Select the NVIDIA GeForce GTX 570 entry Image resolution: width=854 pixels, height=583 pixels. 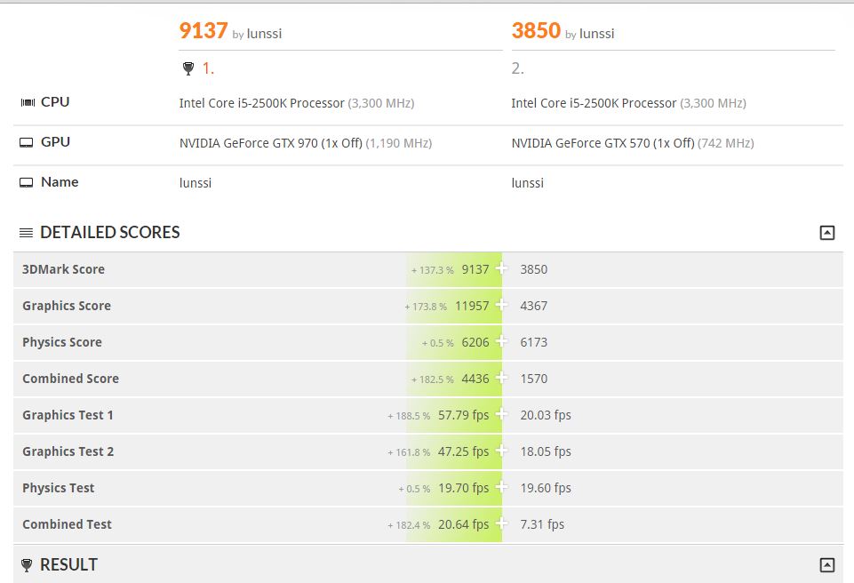click(x=603, y=143)
